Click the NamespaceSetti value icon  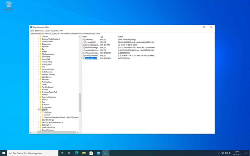pyautogui.click(x=83, y=56)
